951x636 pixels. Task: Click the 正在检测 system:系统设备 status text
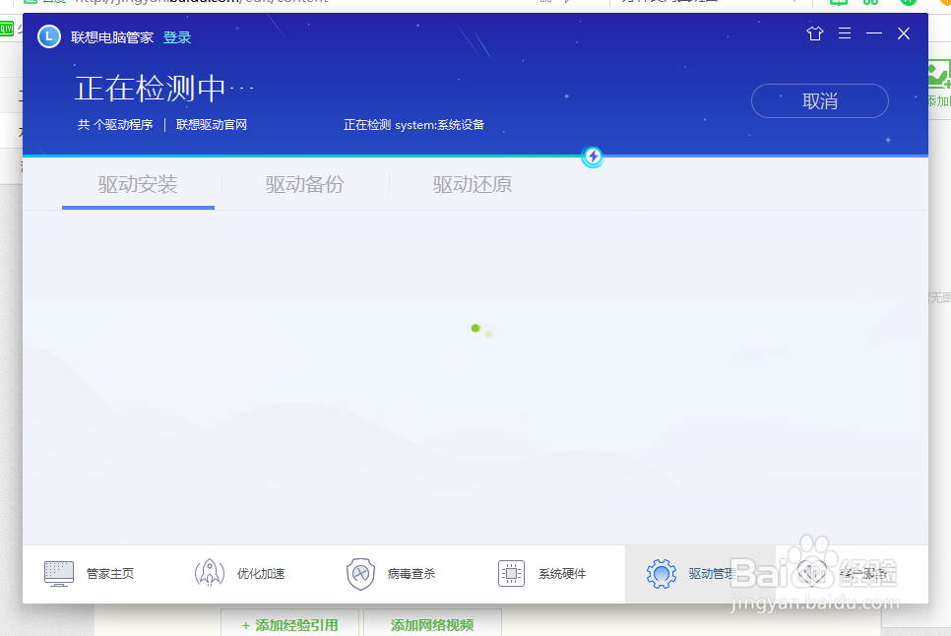click(x=413, y=125)
